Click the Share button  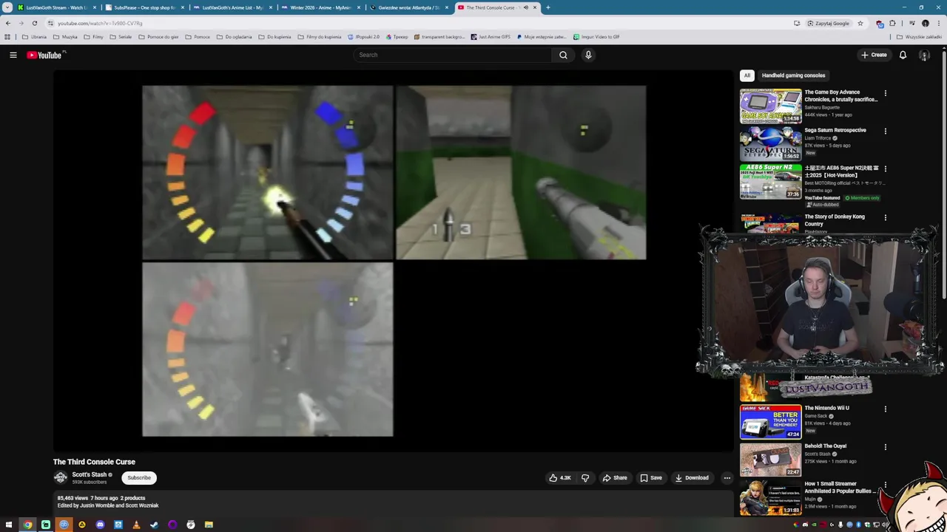coord(615,478)
